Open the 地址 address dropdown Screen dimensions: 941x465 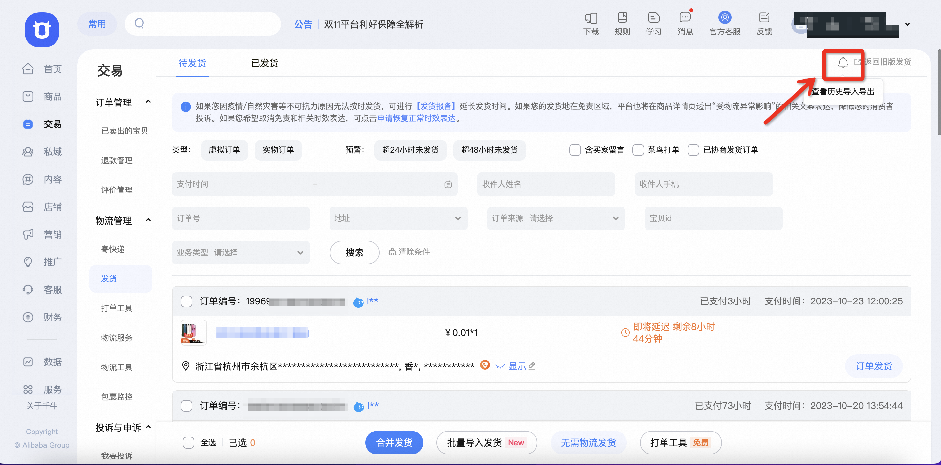click(398, 218)
